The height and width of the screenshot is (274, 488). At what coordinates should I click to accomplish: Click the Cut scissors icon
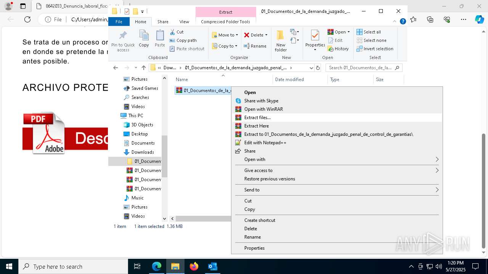pyautogui.click(x=172, y=32)
